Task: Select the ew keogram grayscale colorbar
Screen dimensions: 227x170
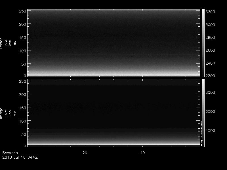Action: click(x=203, y=113)
